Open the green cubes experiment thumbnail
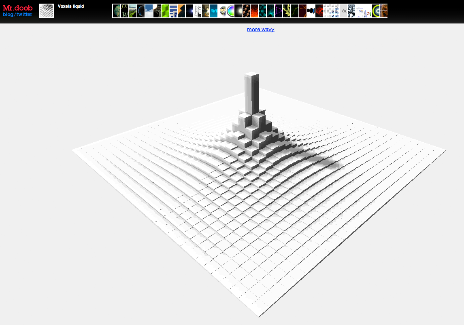Viewport: 464px width, 325px height. (x=165, y=11)
